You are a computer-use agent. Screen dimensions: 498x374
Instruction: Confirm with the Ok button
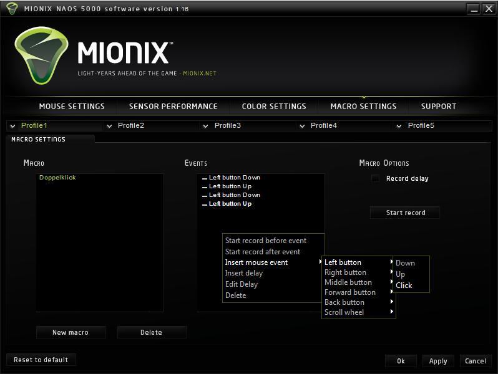pos(401,361)
